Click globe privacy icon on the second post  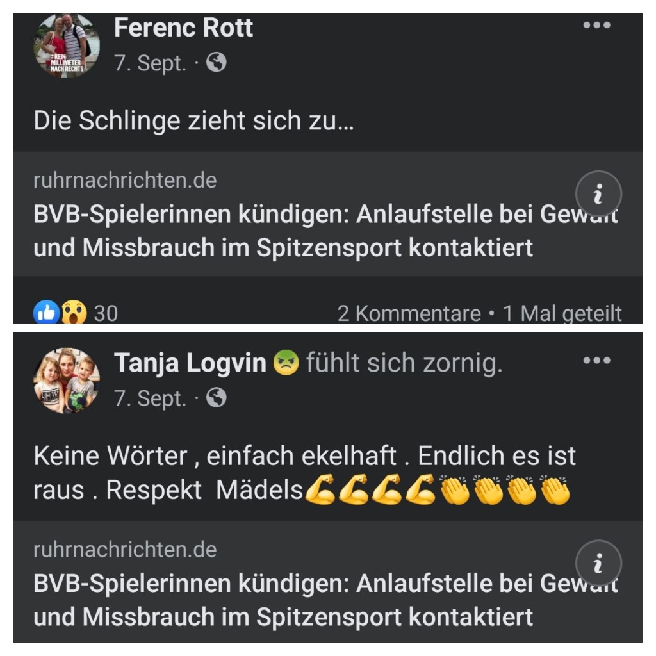tap(217, 398)
